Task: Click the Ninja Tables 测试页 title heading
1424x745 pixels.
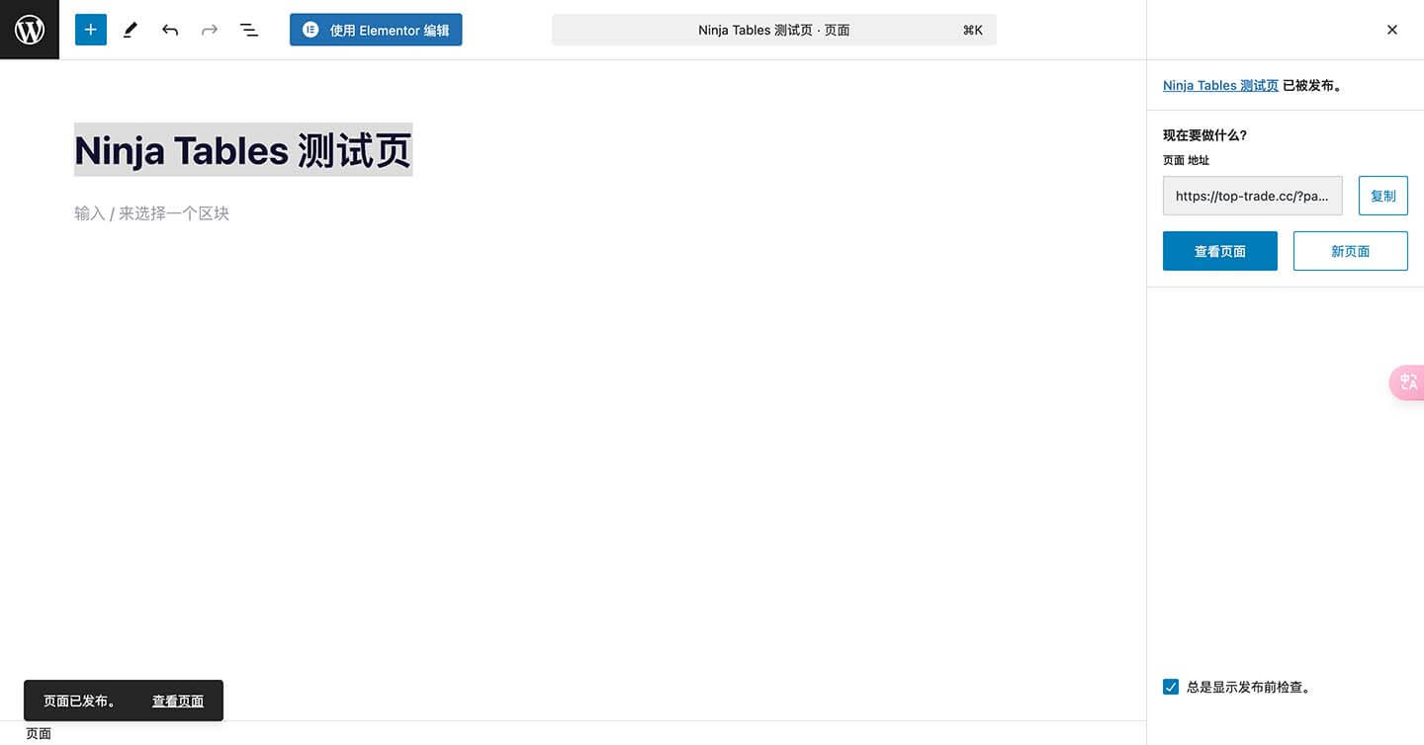Action: pyautogui.click(x=243, y=150)
